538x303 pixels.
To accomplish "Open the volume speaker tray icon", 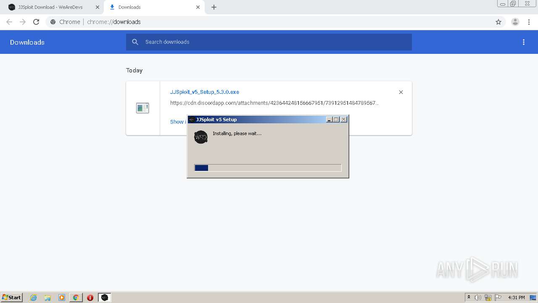I will 478,298.
